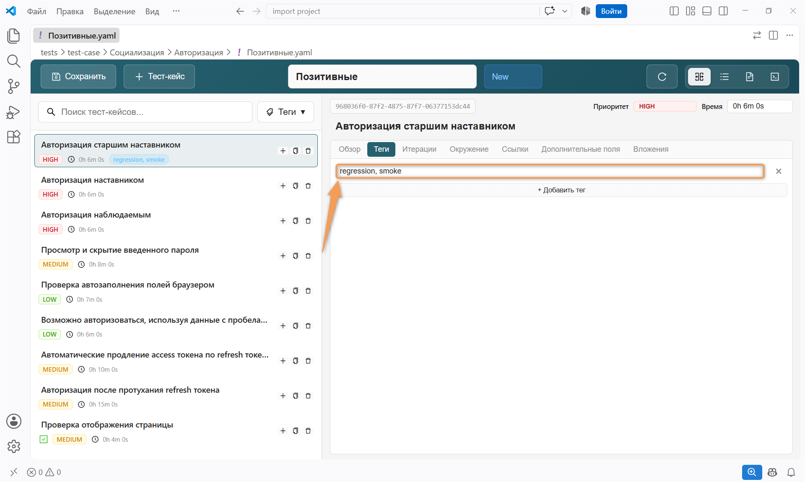Viewport: 805px width, 482px height.
Task: Open the more menus ellipsis in menu bar
Action: point(176,11)
